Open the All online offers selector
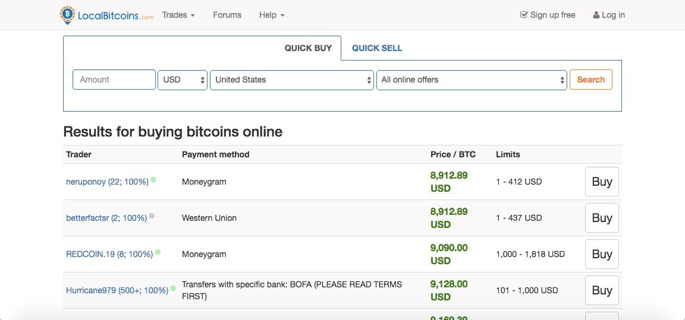Screen dimensions: 685x320 tap(472, 80)
